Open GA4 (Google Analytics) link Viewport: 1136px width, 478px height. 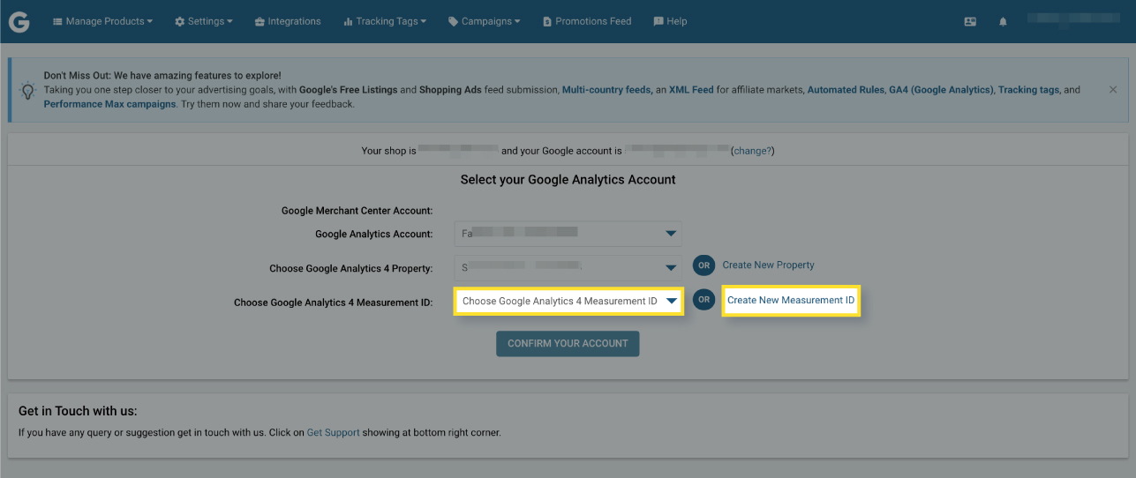coord(941,90)
